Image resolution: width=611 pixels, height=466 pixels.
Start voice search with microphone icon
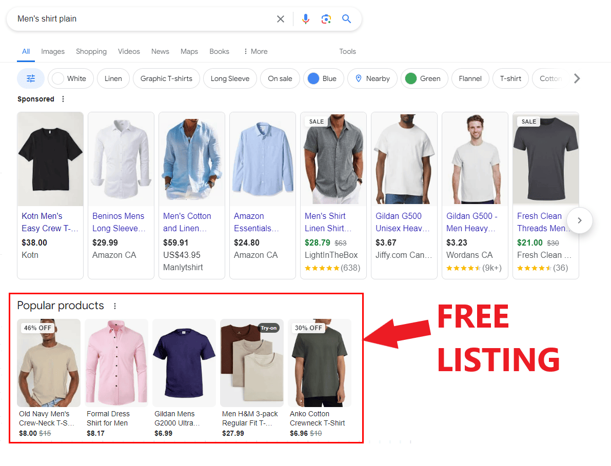pos(306,19)
